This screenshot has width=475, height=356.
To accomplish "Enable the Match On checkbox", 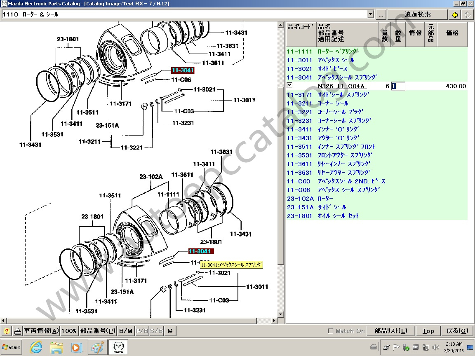I will tap(330, 331).
